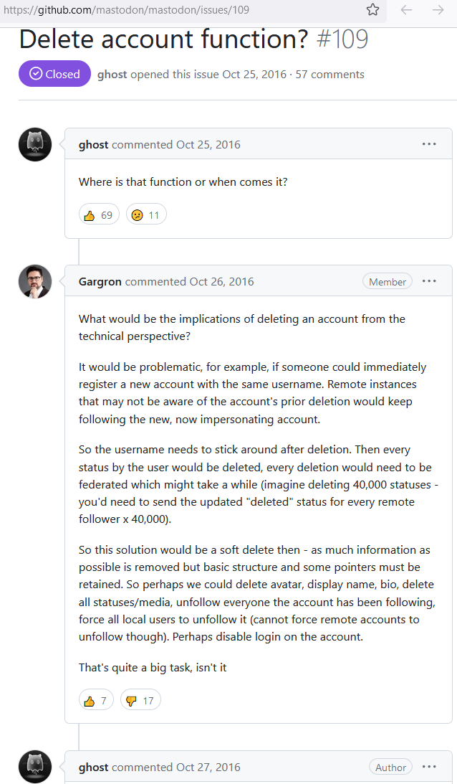Click the Member badge on Gargron's comment
Viewport: 457px width, 784px height.
tap(388, 282)
